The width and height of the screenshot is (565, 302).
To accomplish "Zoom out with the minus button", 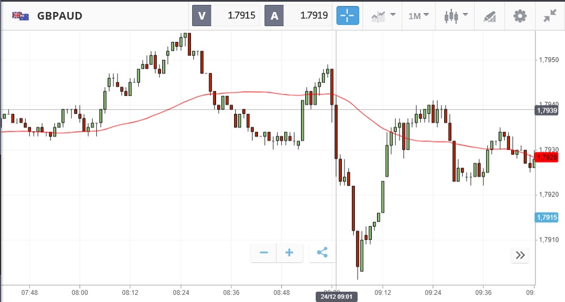I will (x=263, y=253).
